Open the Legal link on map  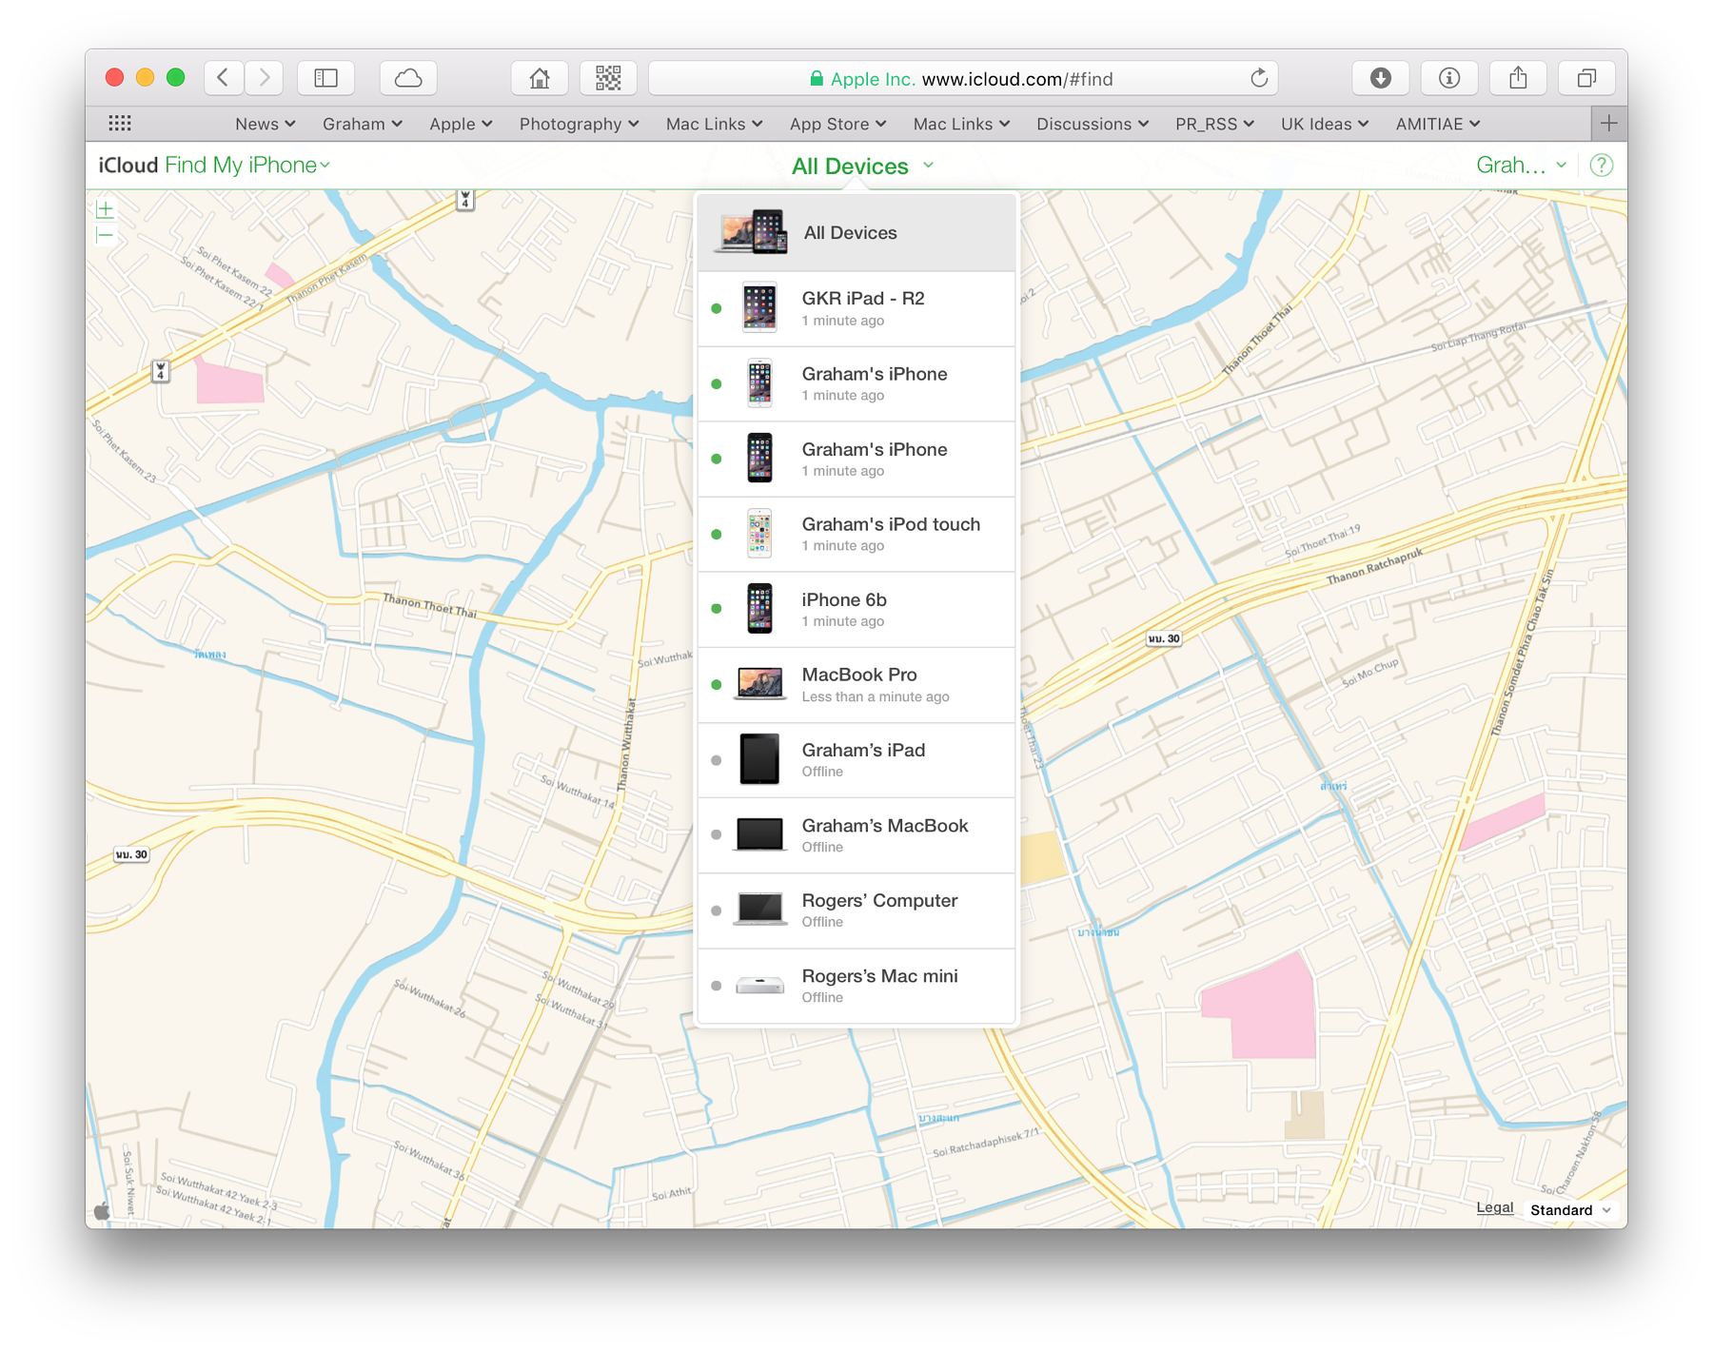point(1494,1208)
